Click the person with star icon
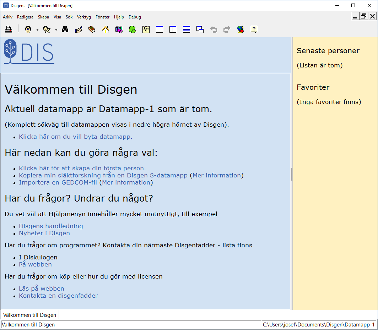The width and height of the screenshot is (378, 330). pyautogui.click(x=47, y=29)
